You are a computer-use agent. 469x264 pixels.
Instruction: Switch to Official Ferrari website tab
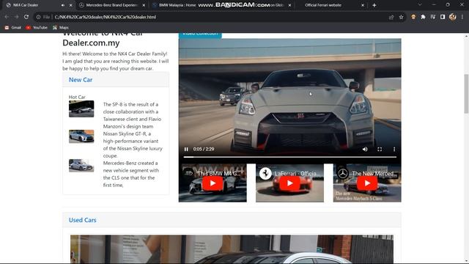(x=323, y=5)
